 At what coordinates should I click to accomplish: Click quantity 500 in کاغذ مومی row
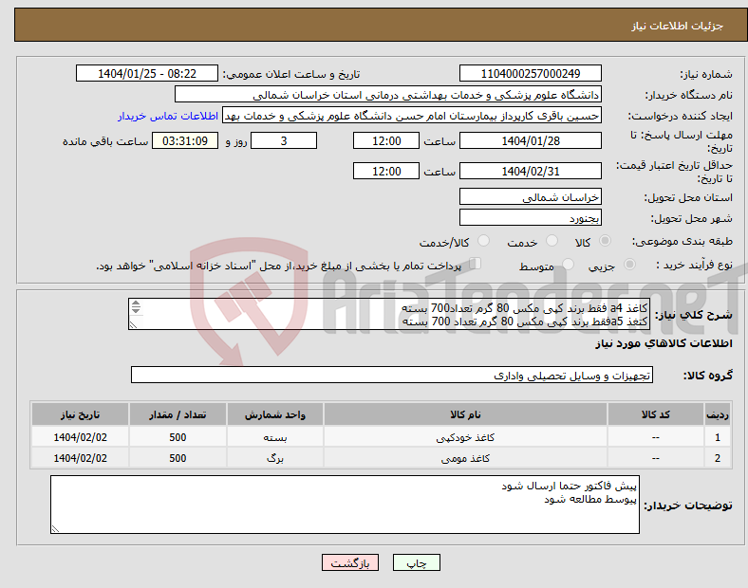(178, 458)
